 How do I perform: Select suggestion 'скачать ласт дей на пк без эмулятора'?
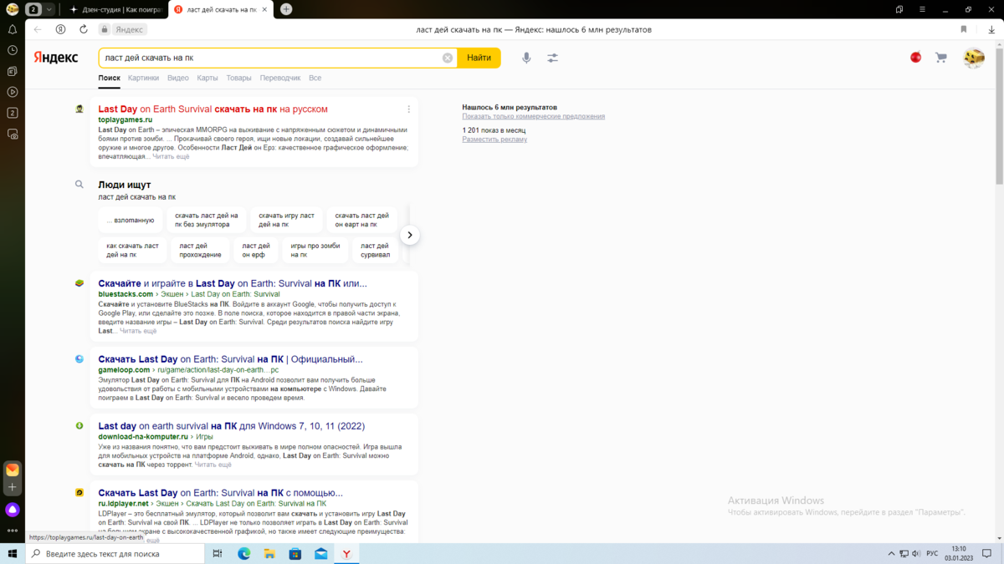pyautogui.click(x=207, y=220)
